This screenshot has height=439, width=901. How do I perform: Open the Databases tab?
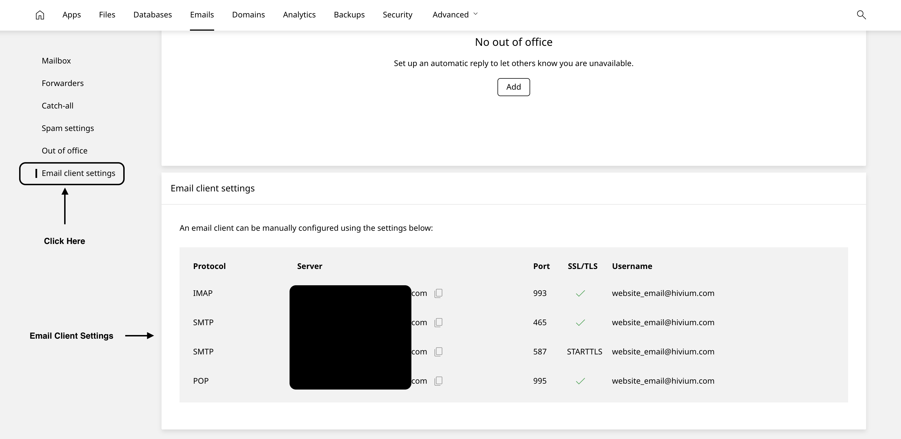point(153,15)
